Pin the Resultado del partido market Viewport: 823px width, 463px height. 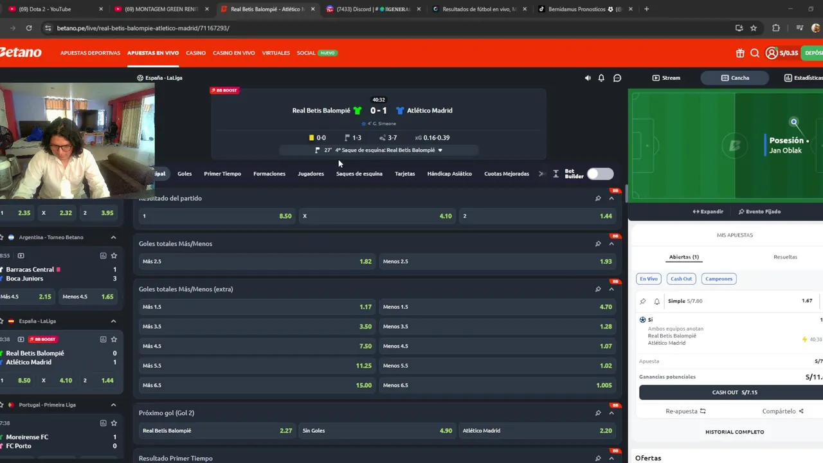pos(598,198)
